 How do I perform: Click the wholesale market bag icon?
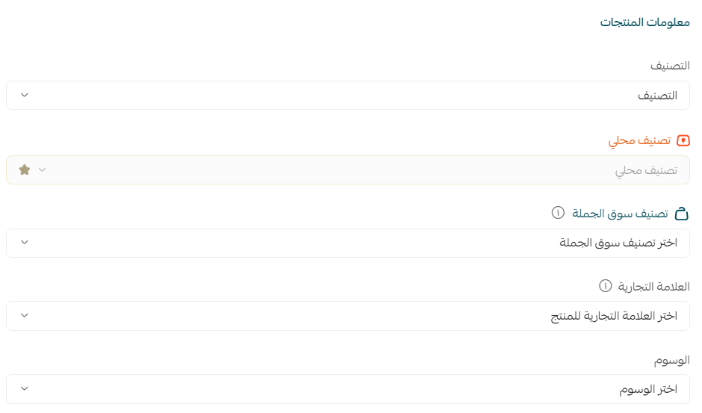click(681, 214)
